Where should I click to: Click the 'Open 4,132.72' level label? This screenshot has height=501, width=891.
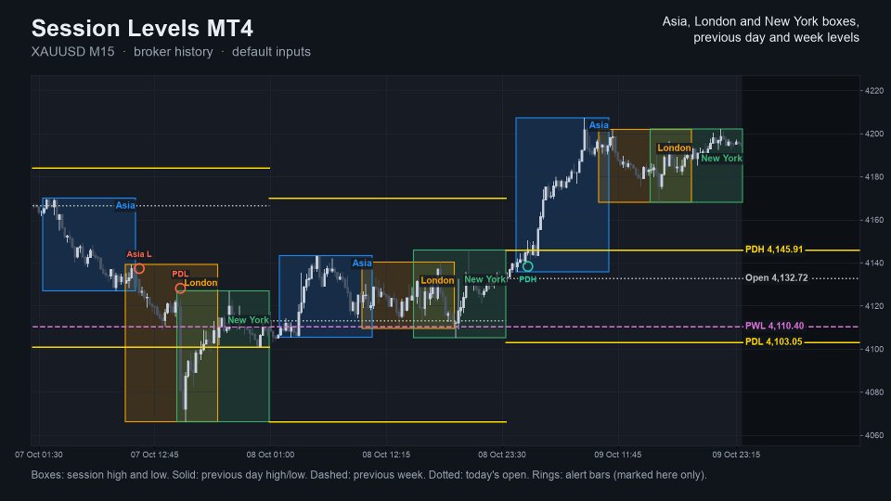click(x=776, y=277)
